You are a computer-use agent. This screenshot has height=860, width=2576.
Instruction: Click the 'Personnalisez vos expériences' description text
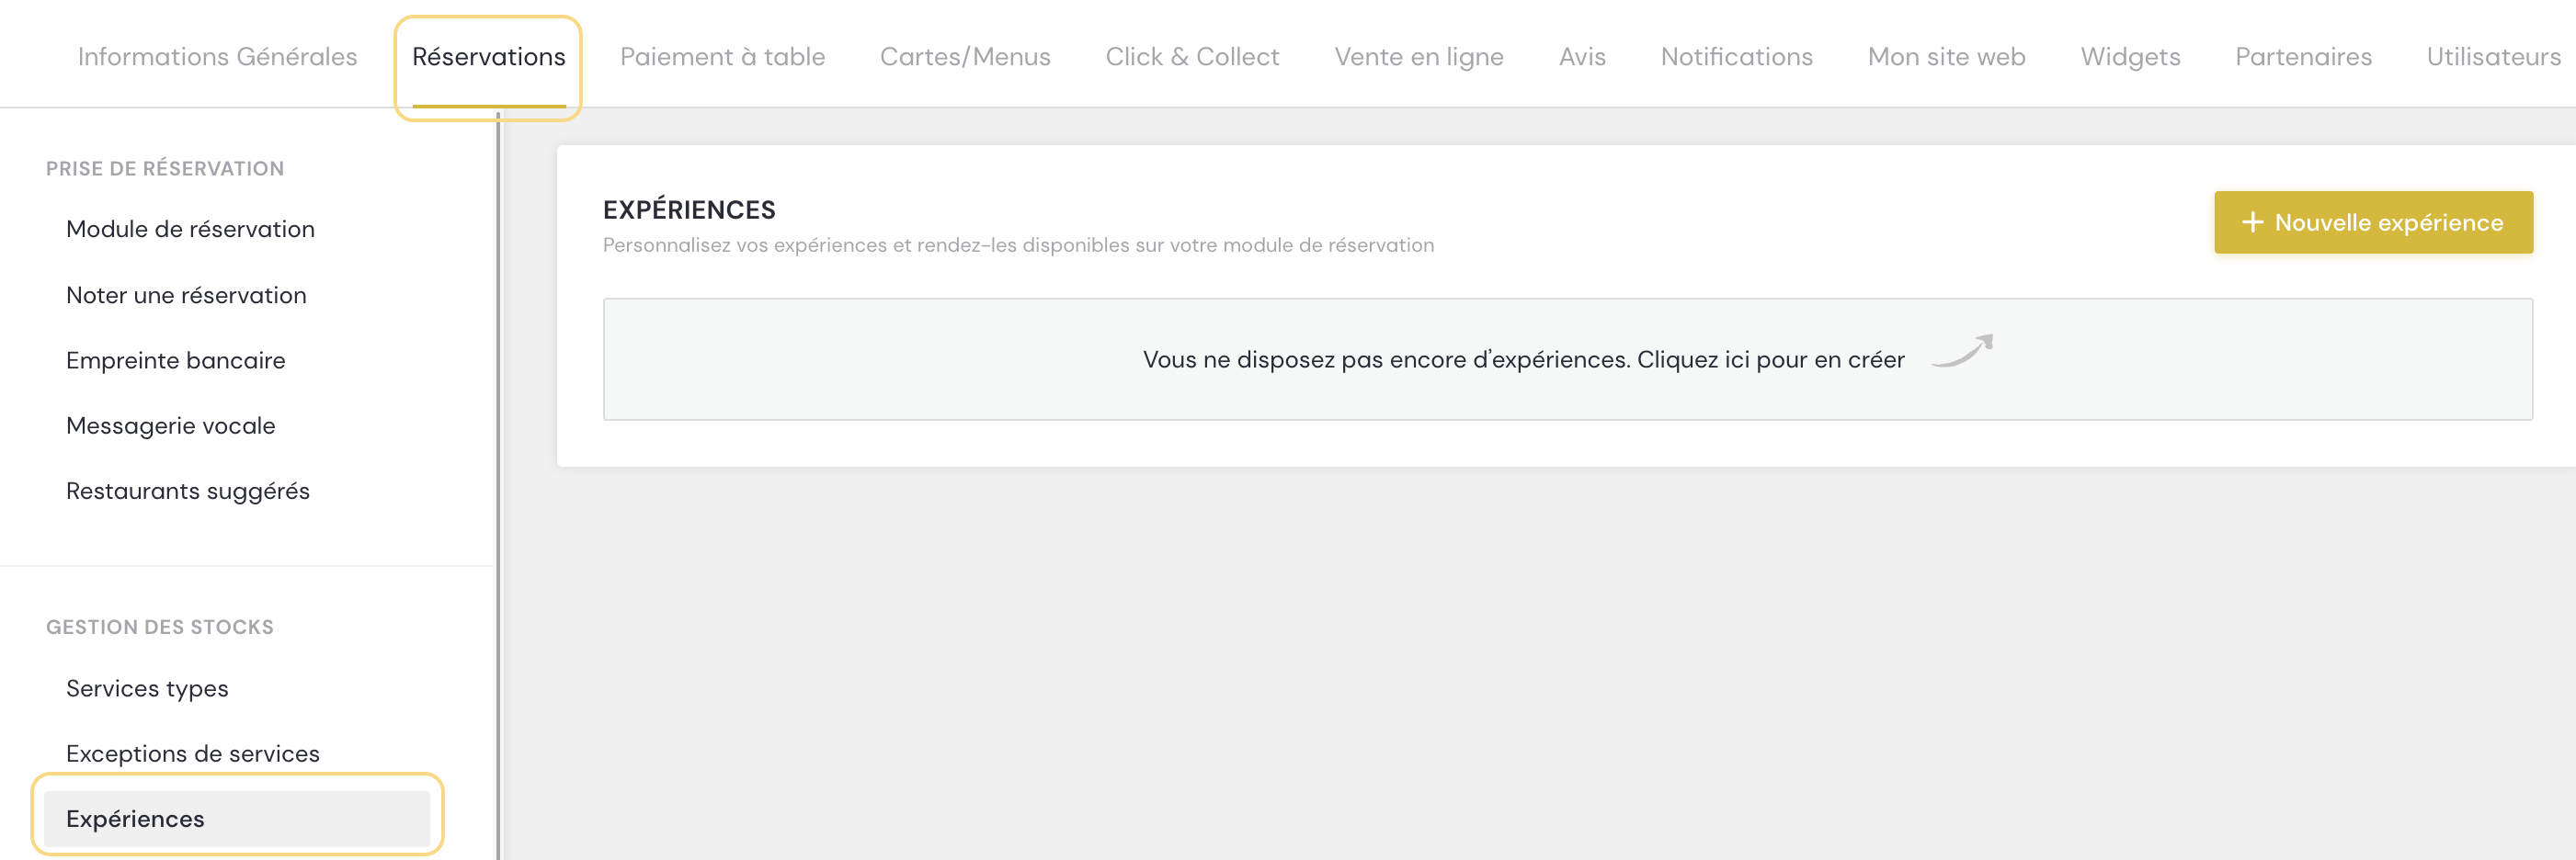coord(1018,244)
